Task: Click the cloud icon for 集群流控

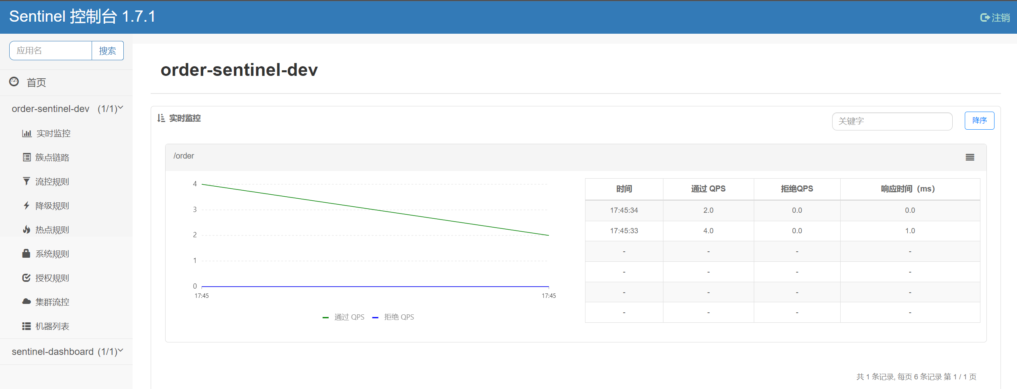Action: 27,301
